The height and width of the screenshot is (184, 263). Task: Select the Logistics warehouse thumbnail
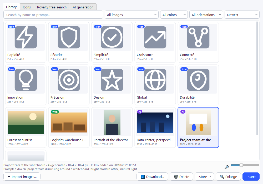[x=69, y=122]
